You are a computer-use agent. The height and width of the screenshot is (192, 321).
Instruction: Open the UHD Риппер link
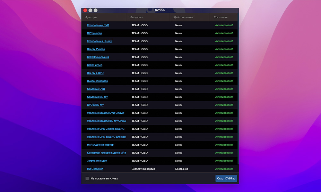coord(95,65)
